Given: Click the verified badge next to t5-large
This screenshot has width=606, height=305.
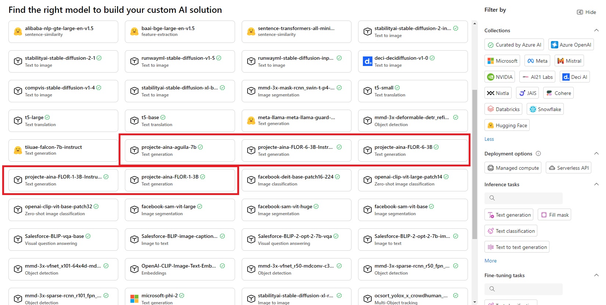Looking at the screenshot, I should 47,117.
